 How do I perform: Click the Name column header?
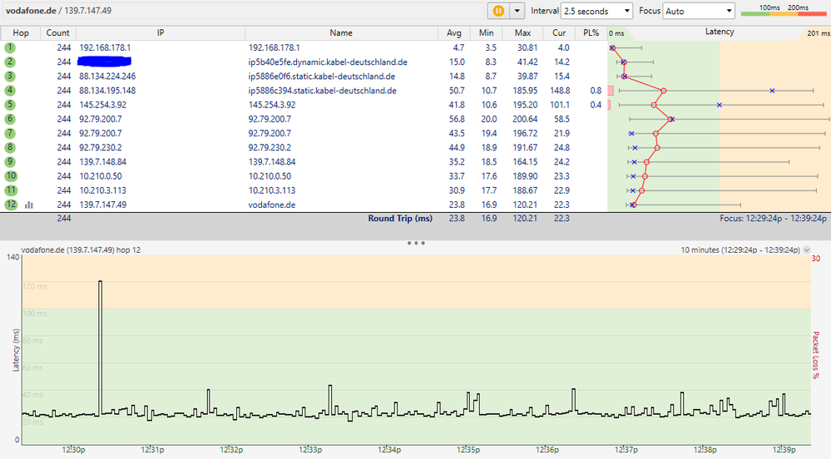pyautogui.click(x=341, y=33)
